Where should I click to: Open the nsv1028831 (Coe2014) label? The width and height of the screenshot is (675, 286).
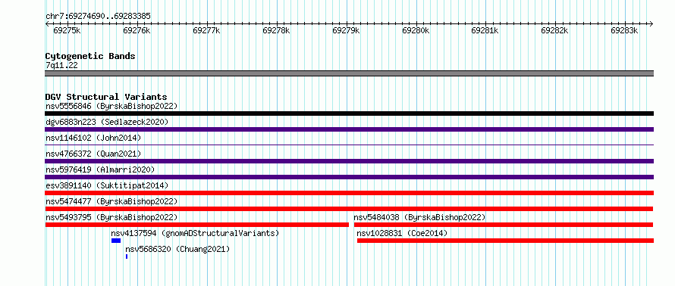pyautogui.click(x=402, y=233)
